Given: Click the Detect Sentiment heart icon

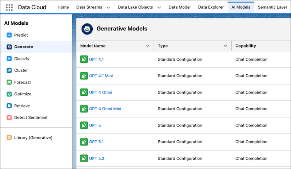Looking at the screenshot, I should tap(9, 118).
